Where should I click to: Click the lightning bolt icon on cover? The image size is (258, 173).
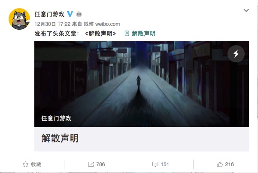(x=236, y=54)
